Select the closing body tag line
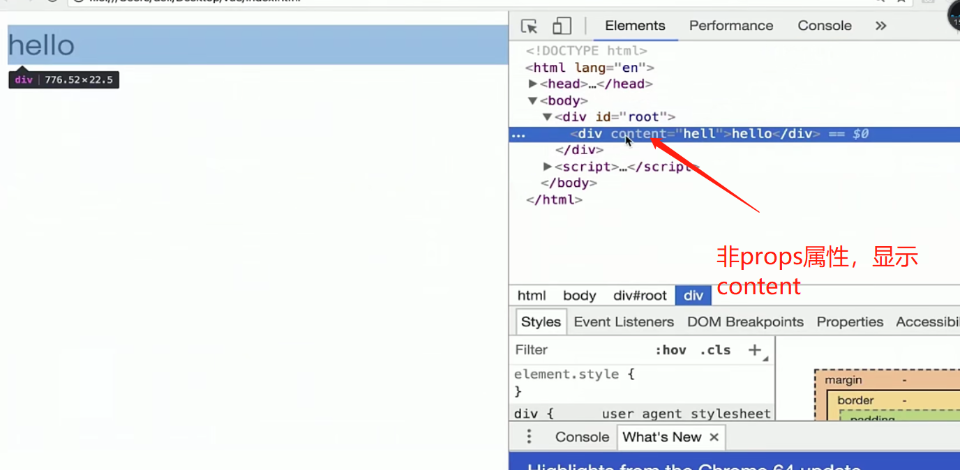The width and height of the screenshot is (960, 470). click(569, 183)
